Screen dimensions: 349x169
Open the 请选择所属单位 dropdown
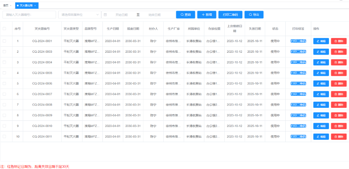(x=80, y=15)
